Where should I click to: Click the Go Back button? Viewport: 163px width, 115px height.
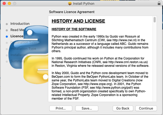point(123,108)
